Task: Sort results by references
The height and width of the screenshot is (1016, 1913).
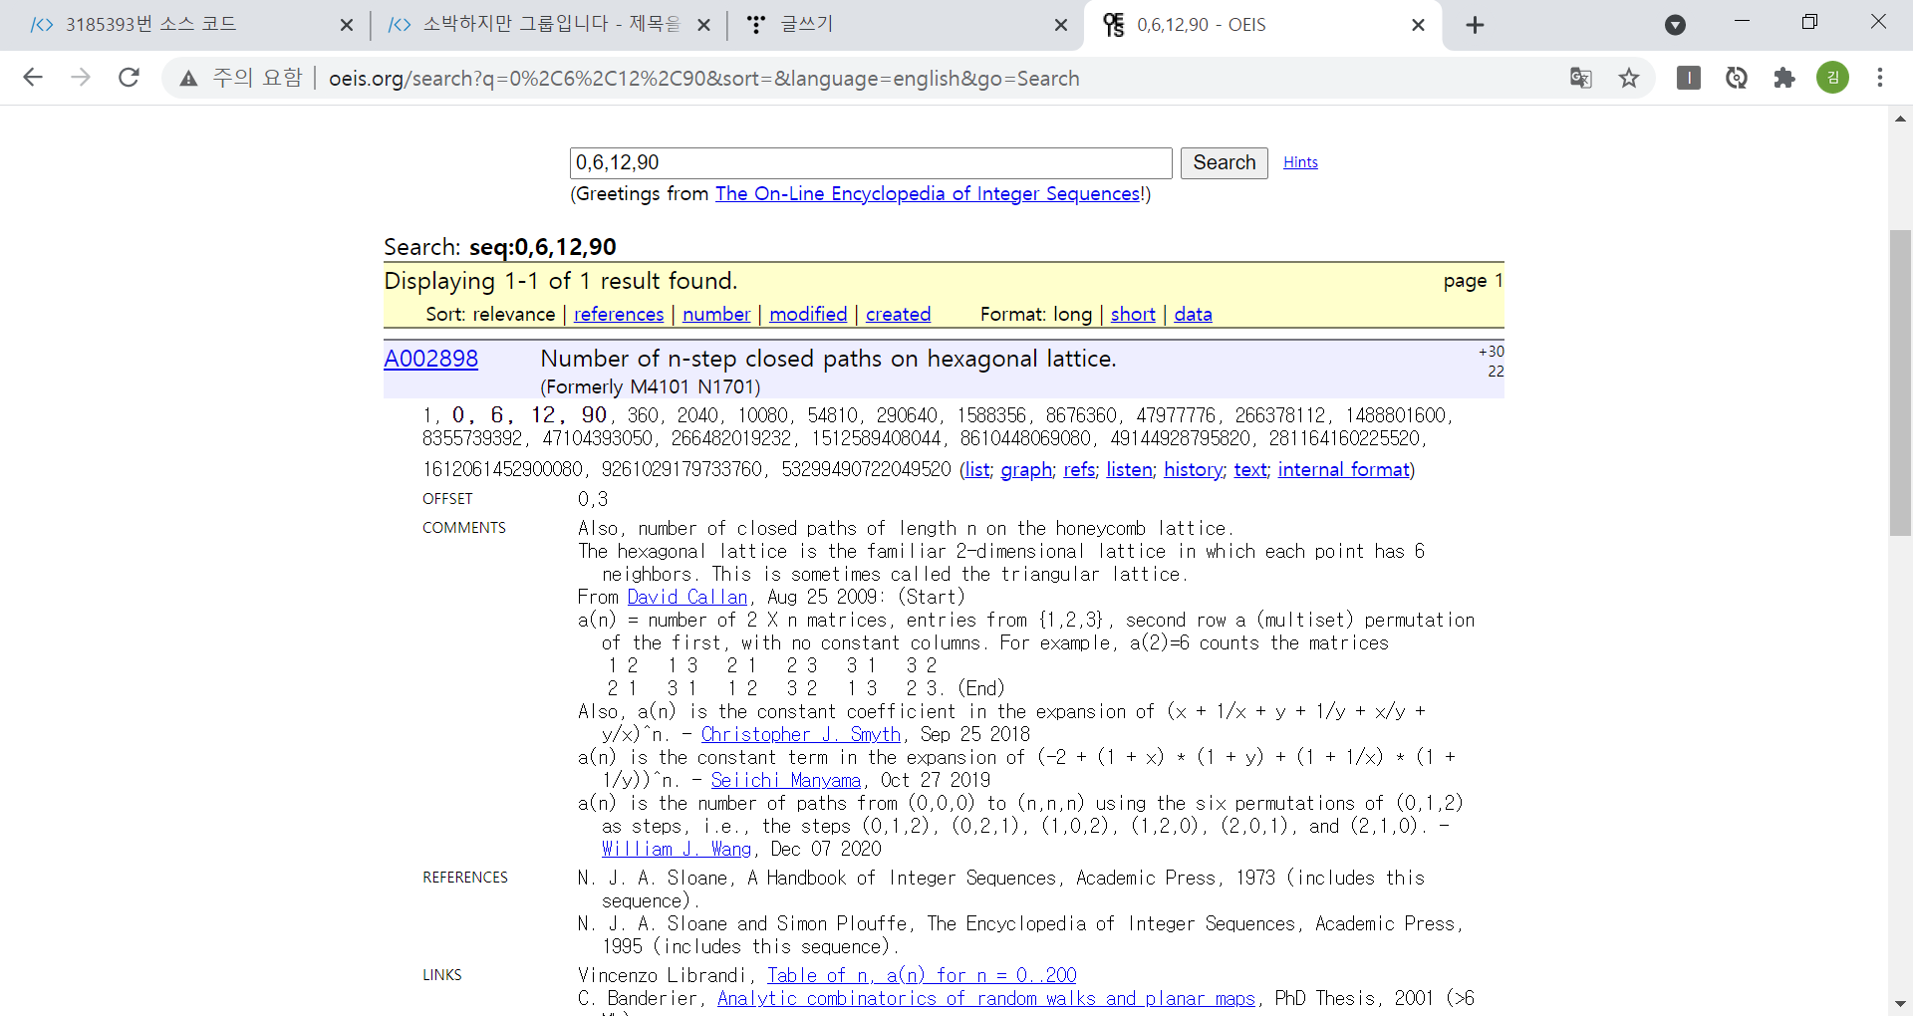Action: click(x=619, y=314)
